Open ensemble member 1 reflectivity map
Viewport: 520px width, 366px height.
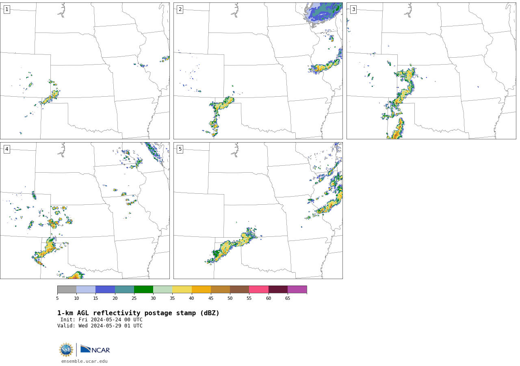[84, 71]
